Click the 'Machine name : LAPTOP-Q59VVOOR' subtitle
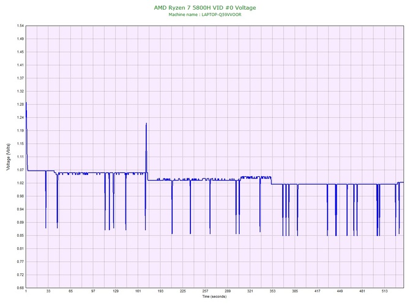Image resolution: width=410 pixels, height=307 pixels. click(205, 15)
